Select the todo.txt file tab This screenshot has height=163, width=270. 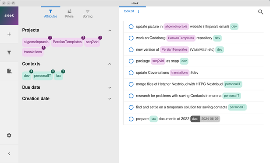point(129,11)
